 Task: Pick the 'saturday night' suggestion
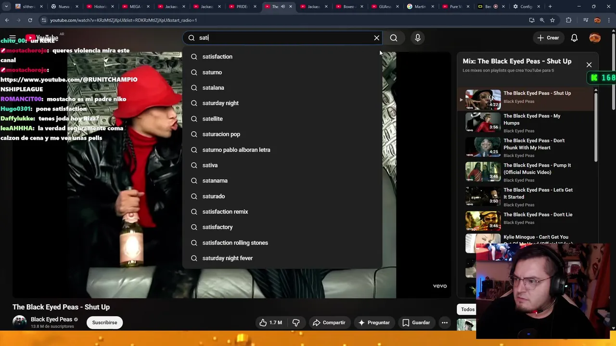coord(282,103)
